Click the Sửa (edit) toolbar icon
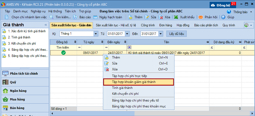Viewport: 255px width, 116px height. [147, 17]
